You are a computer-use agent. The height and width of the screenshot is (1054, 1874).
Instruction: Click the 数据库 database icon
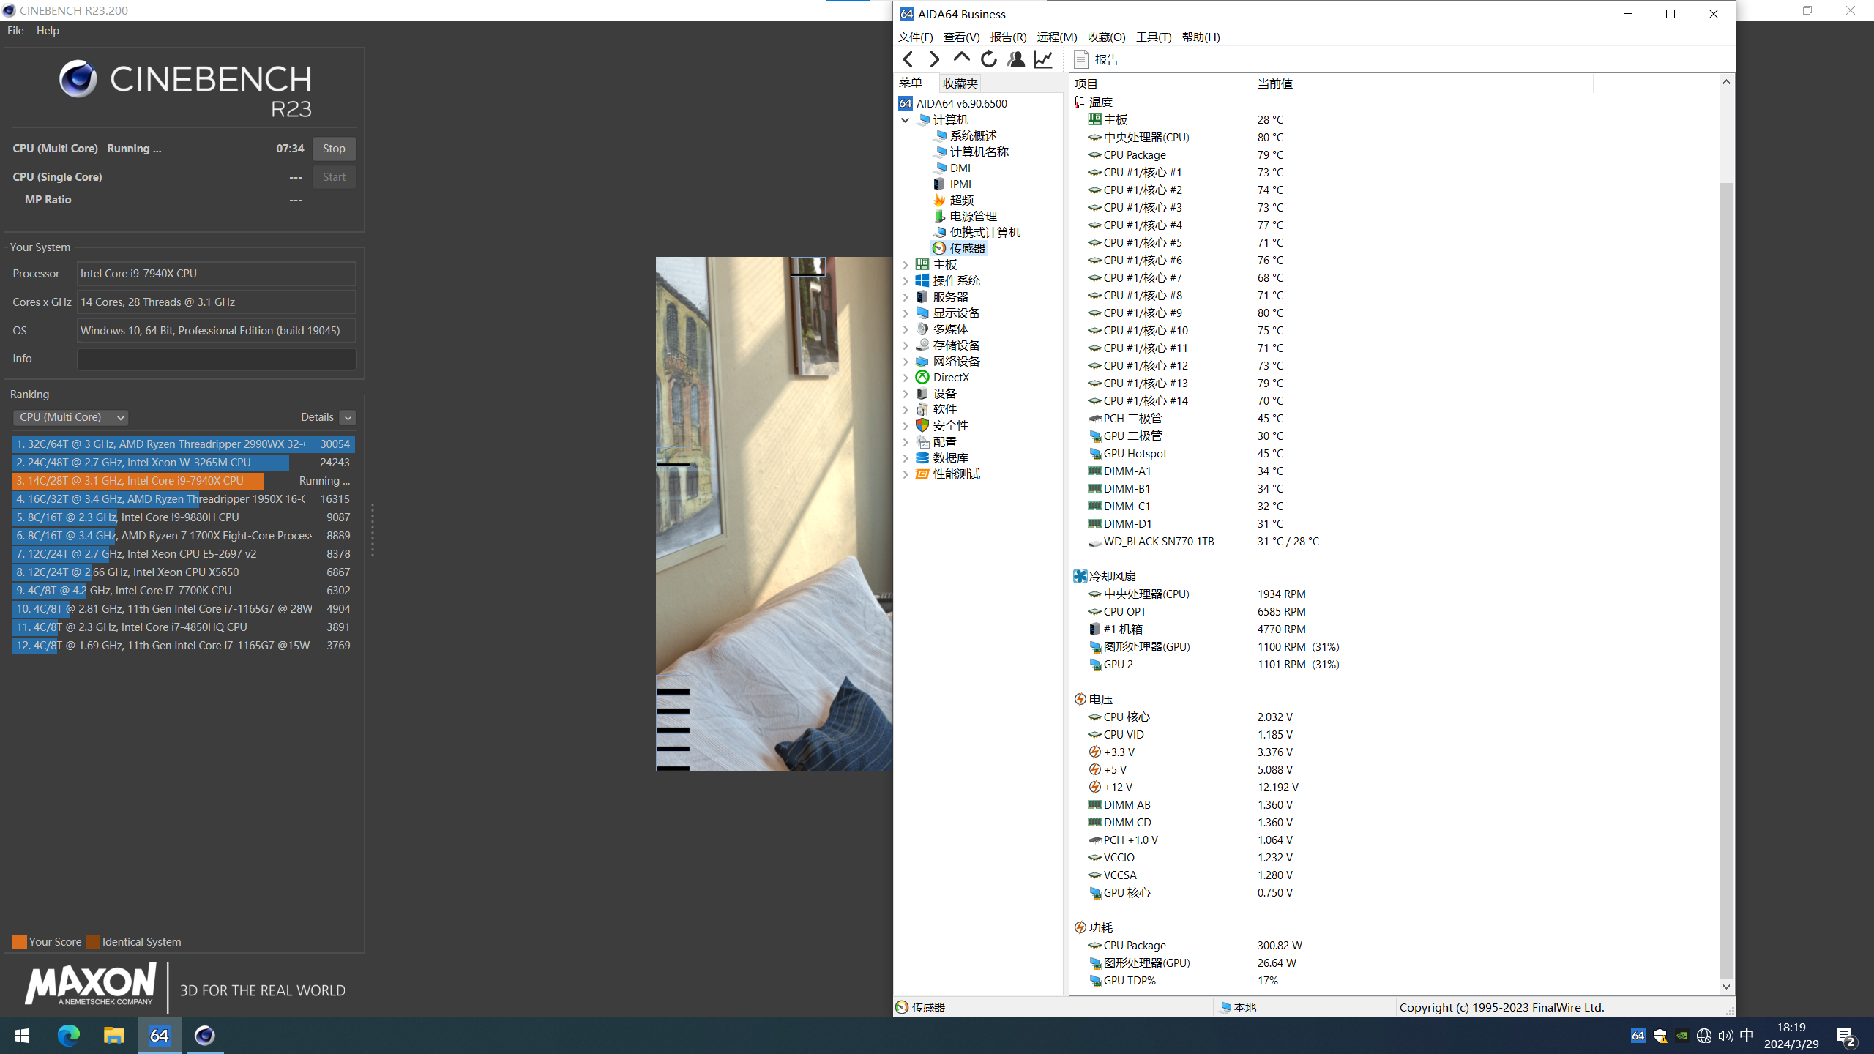coord(922,457)
